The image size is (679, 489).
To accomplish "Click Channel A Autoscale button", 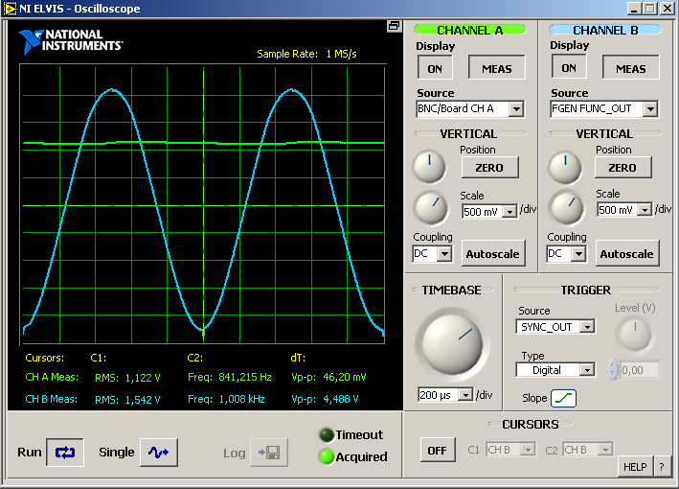I will pyautogui.click(x=493, y=254).
